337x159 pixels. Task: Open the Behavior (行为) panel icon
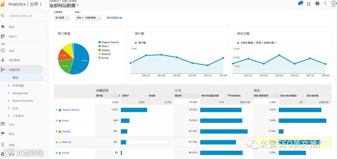(x=2, y=124)
